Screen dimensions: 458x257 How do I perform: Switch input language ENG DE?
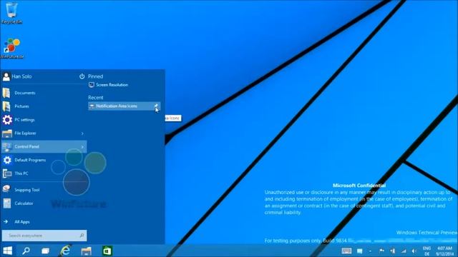pyautogui.click(x=427, y=251)
